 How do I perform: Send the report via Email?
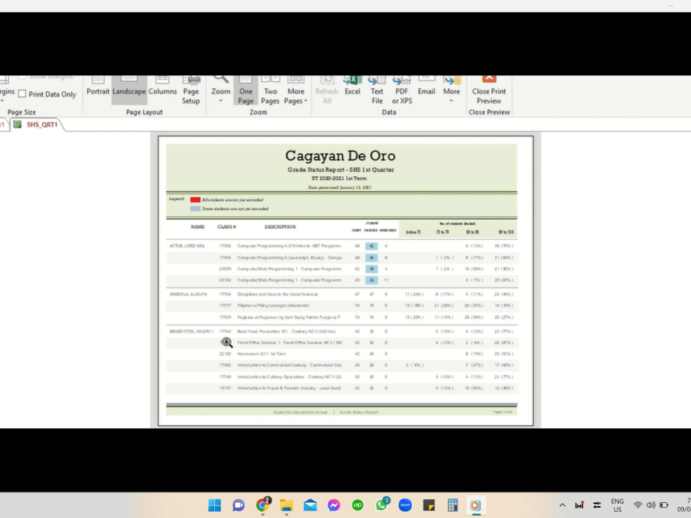click(426, 86)
